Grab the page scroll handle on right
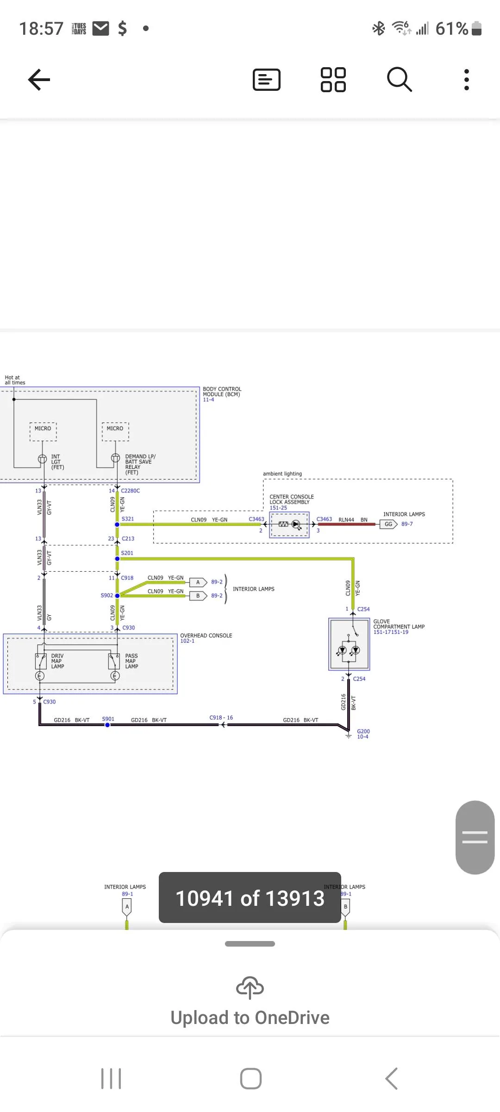 click(475, 837)
